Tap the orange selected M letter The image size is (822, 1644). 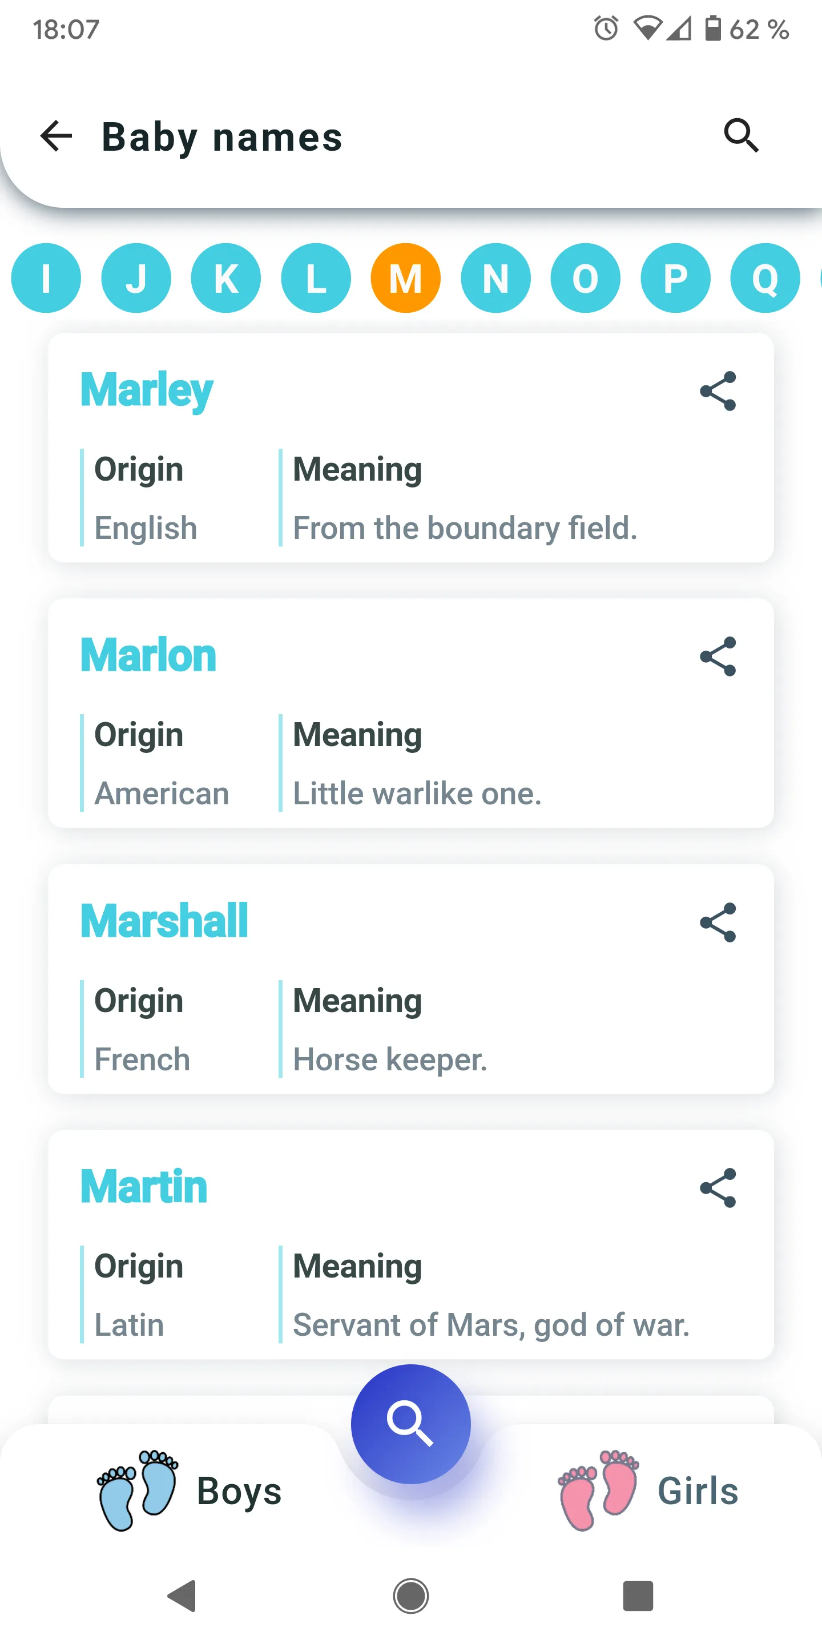(406, 278)
